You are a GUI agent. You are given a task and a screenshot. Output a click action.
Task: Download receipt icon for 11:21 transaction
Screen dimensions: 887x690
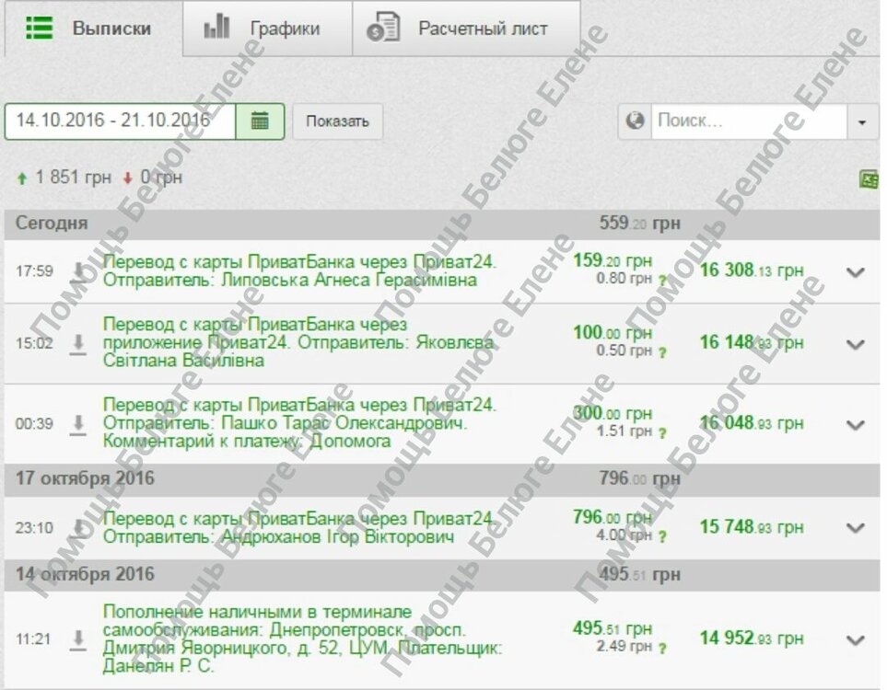78,639
